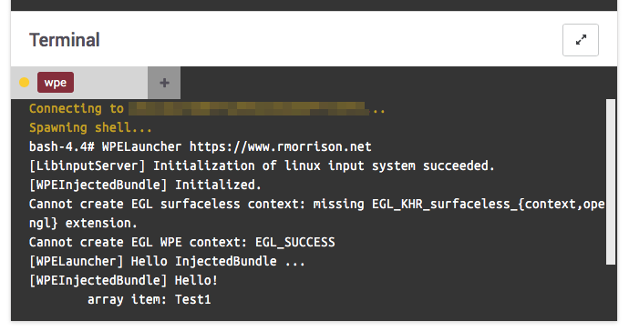Click the Terminal panel heading
The width and height of the screenshot is (629, 331).
[64, 40]
